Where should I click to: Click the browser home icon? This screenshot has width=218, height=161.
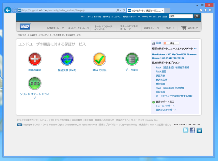pos(201,10)
